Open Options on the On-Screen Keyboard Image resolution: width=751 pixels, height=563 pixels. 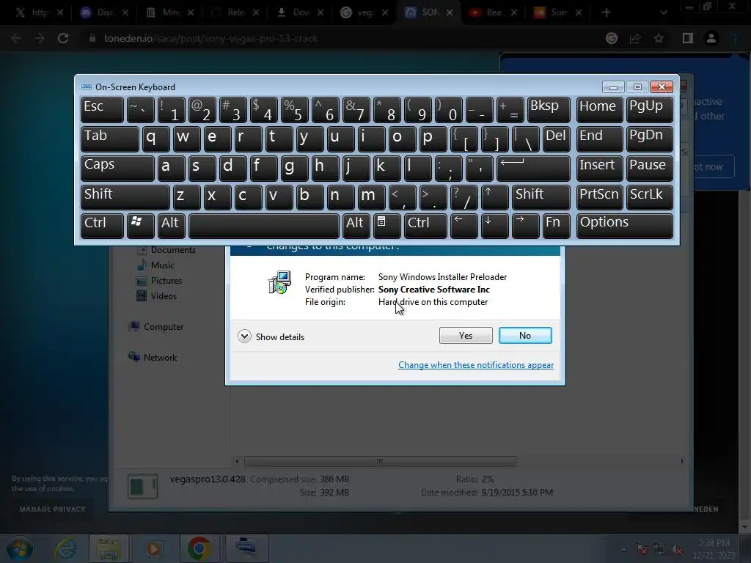click(625, 226)
